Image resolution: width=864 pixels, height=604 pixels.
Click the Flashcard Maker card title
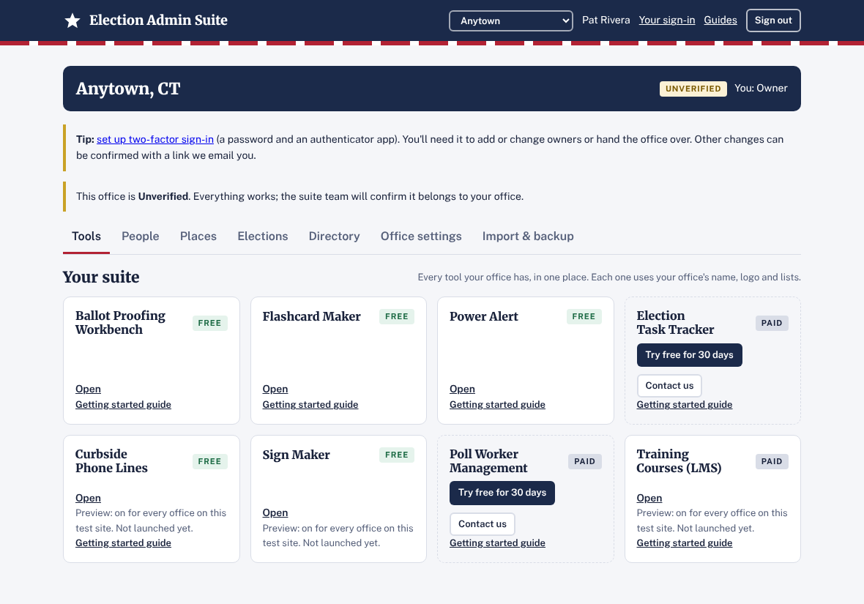point(311,316)
